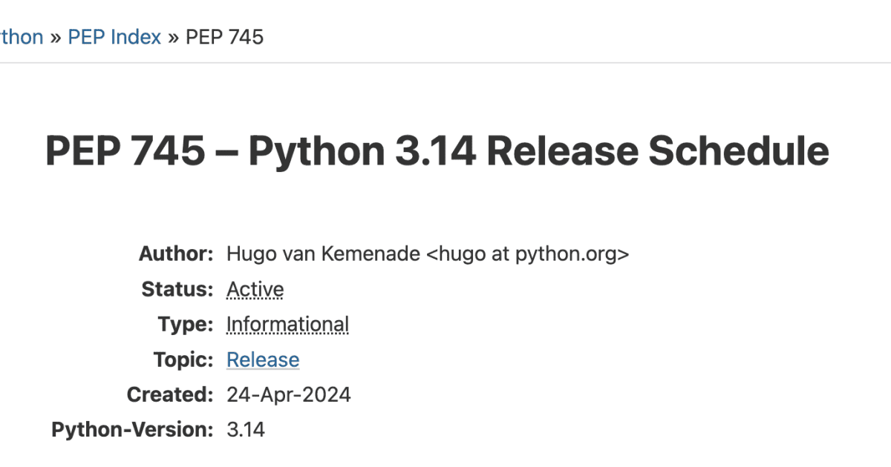Viewport: 891px width, 467px height.
Task: Select the creation date 24-Apr-2024
Action: (x=289, y=394)
